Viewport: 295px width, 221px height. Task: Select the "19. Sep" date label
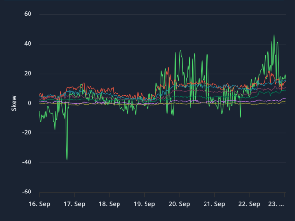point(145,204)
